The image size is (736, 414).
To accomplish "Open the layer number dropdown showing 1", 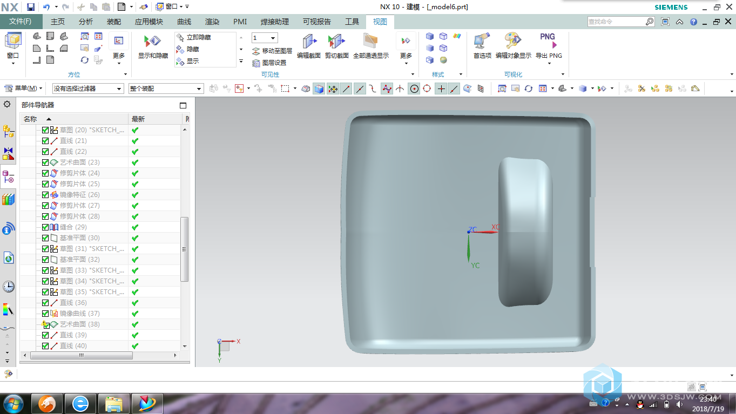I will click(265, 38).
